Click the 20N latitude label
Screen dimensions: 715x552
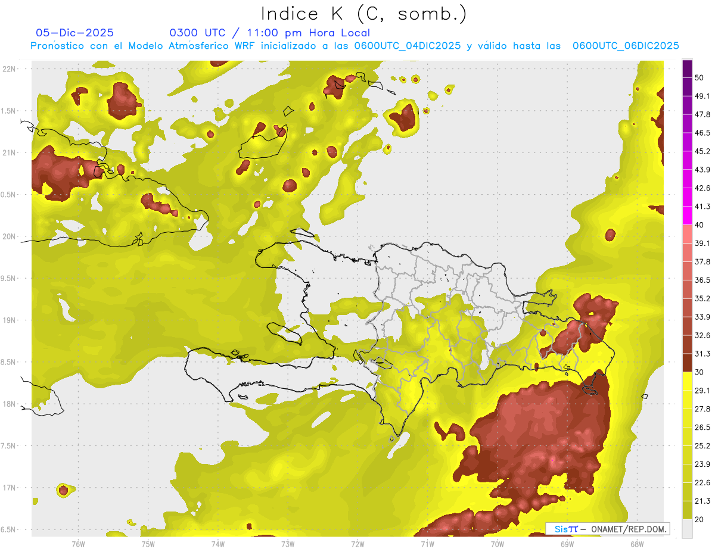(9, 236)
